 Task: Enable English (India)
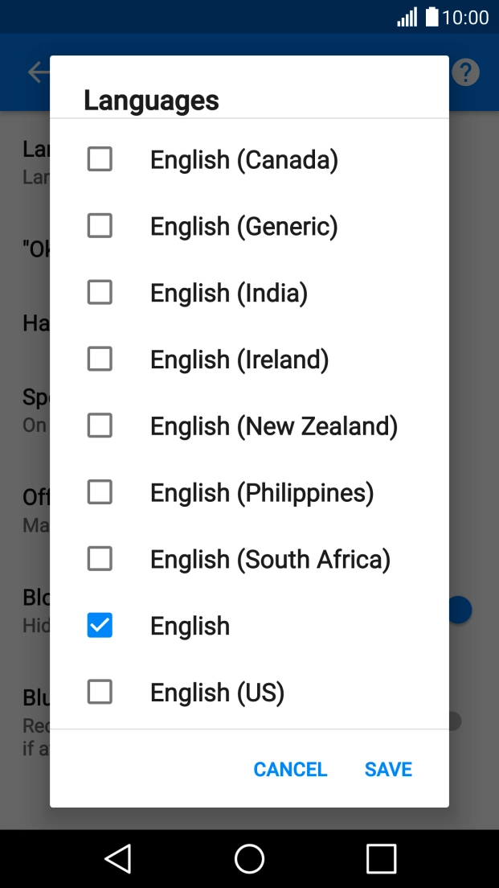coord(100,292)
